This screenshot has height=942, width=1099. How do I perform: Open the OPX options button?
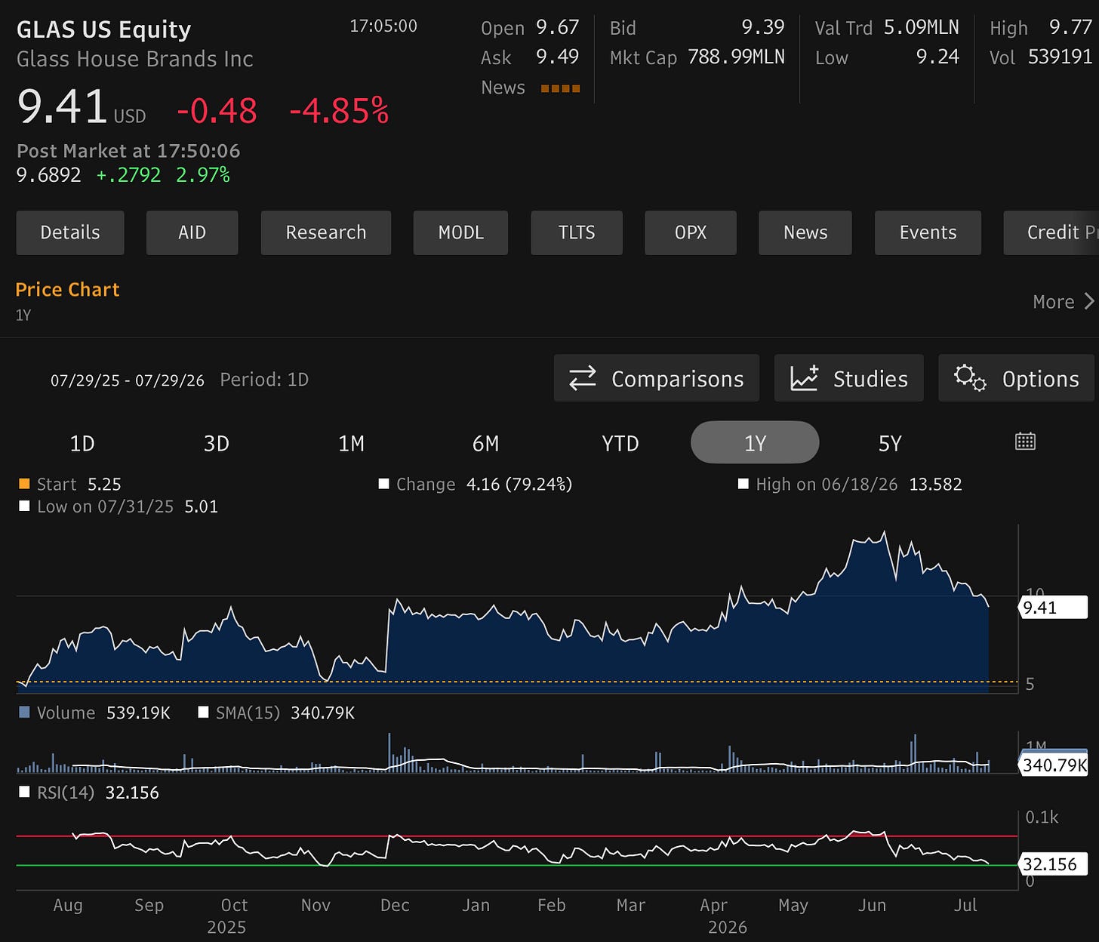pyautogui.click(x=691, y=232)
